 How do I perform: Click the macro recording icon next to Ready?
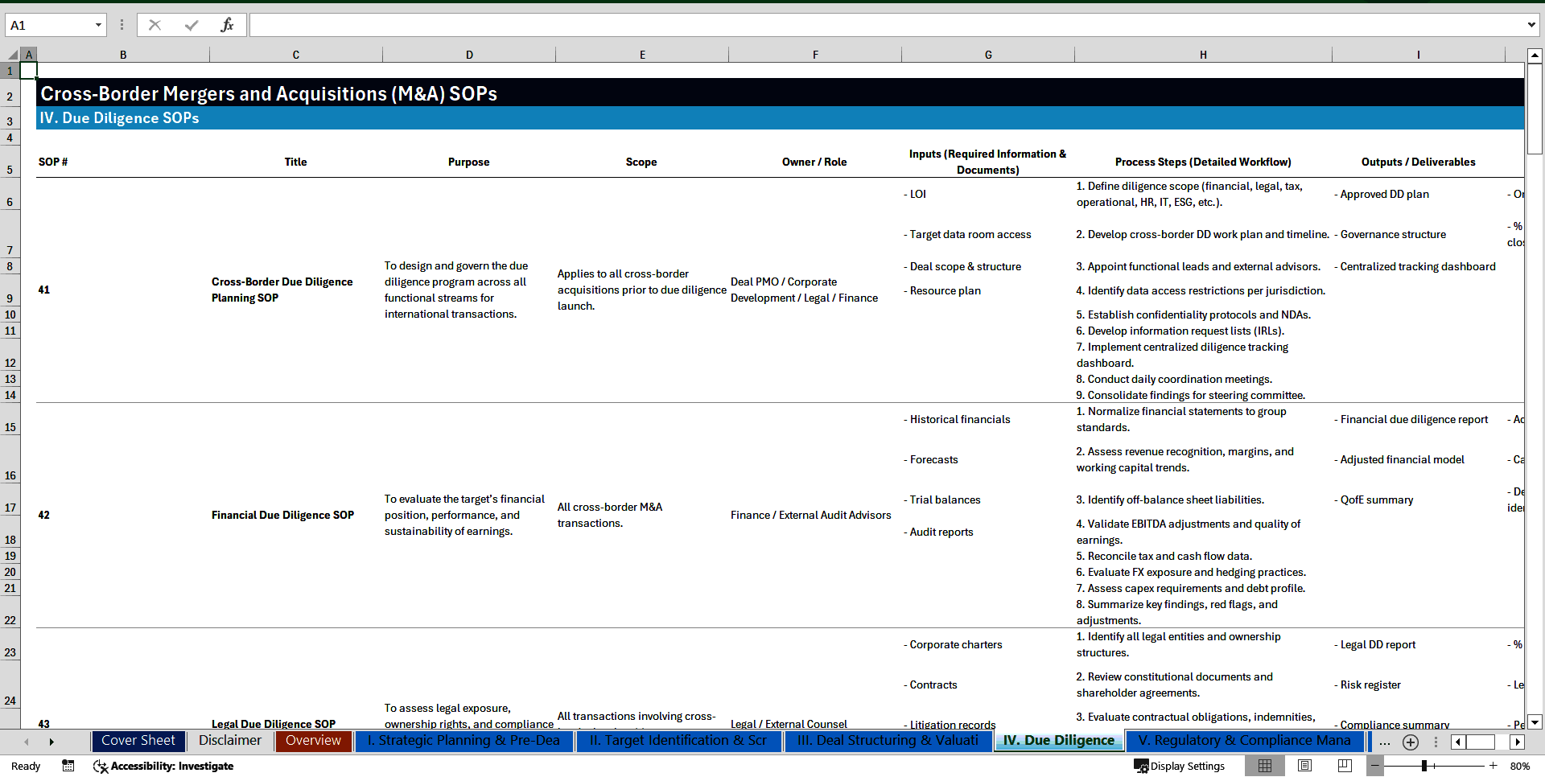tap(68, 766)
